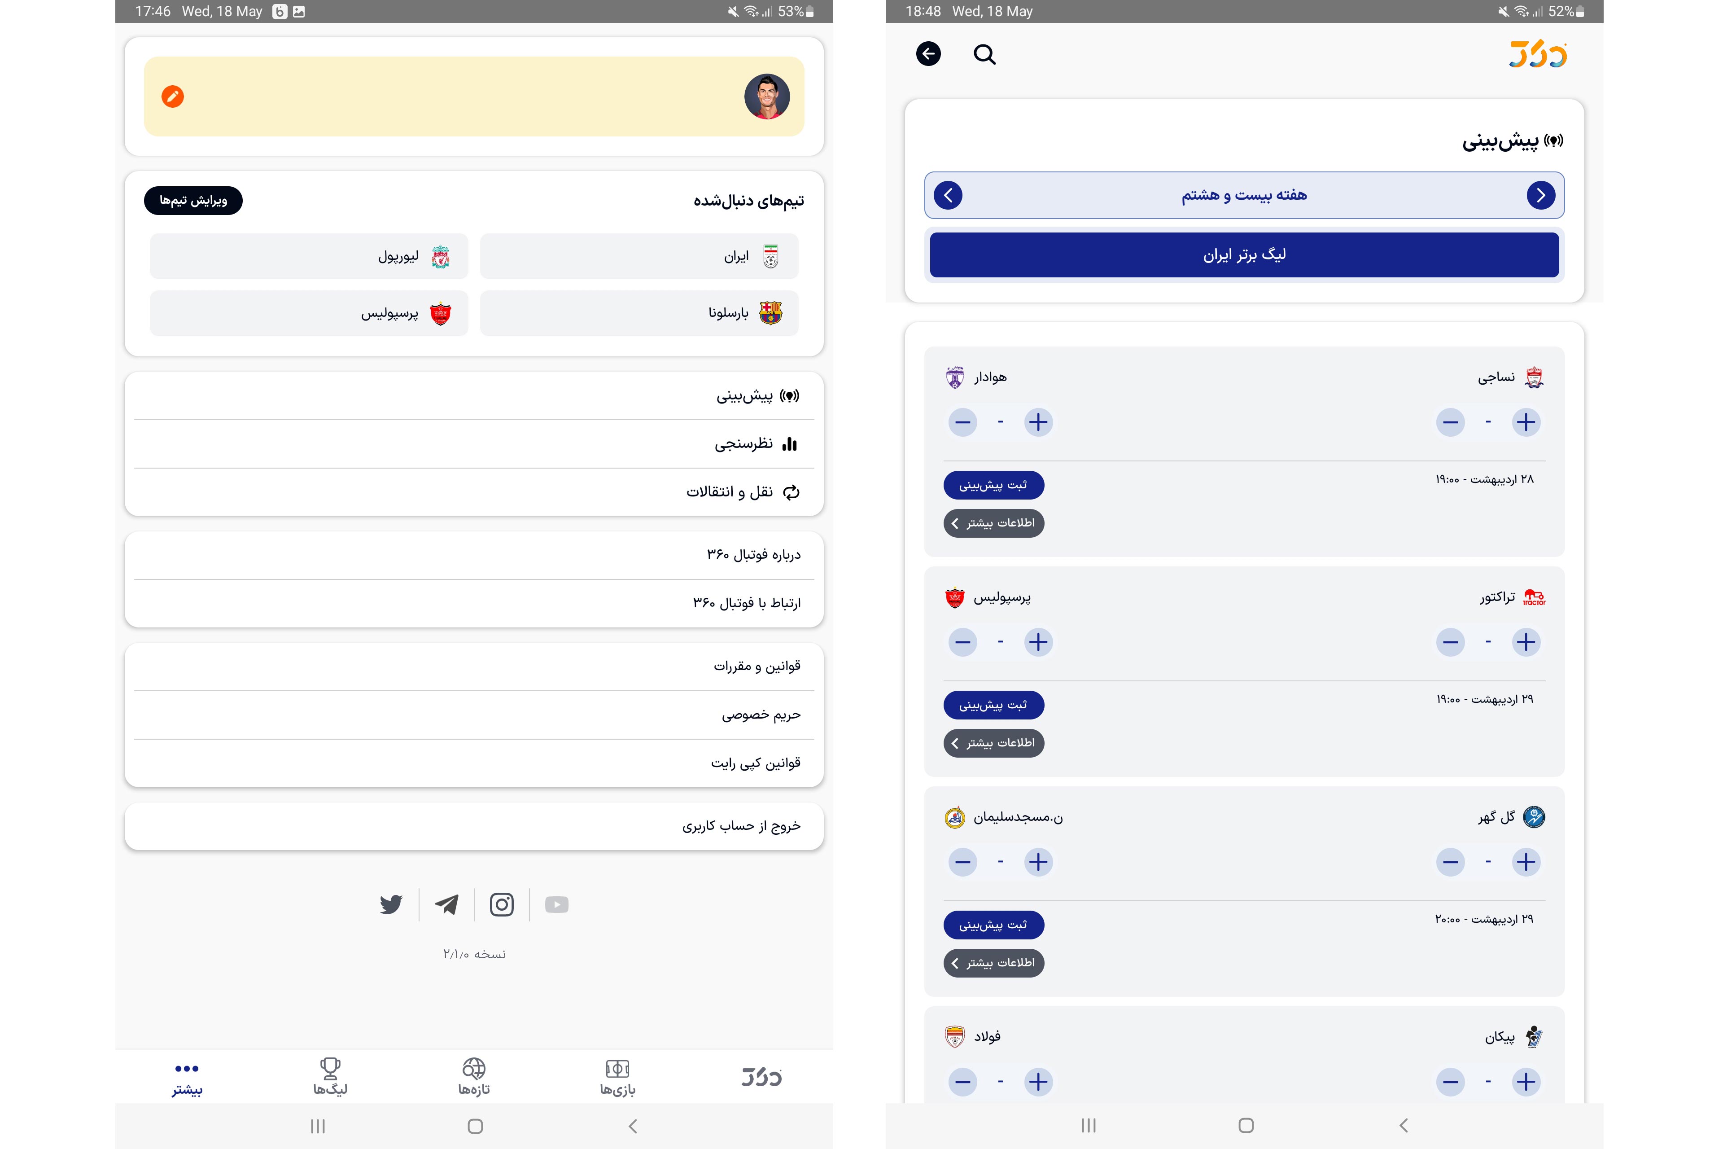Tap the Ronaldo profile avatar

point(767,96)
